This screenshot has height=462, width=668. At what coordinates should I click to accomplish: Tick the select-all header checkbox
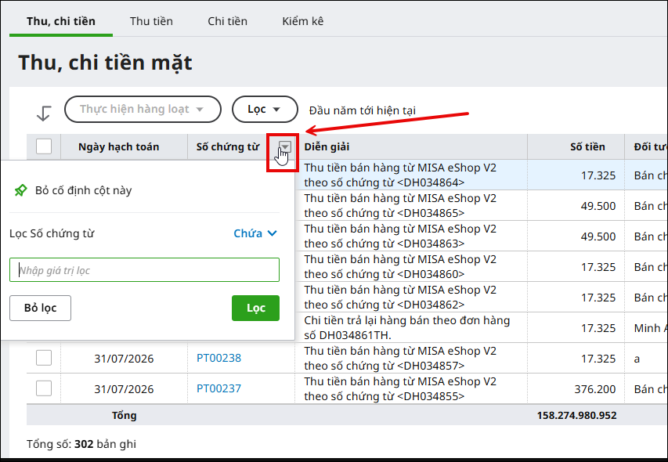point(44,146)
